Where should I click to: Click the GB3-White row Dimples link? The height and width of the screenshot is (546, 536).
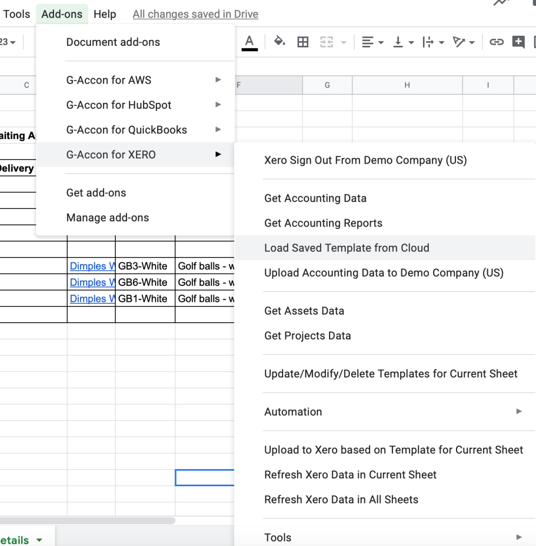(92, 266)
